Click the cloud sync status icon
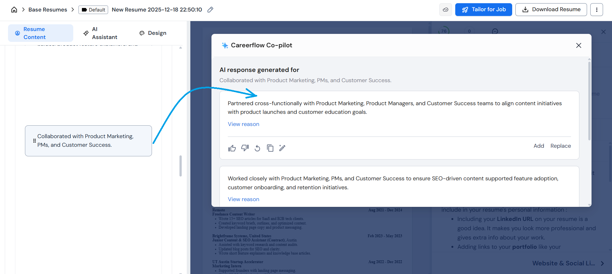The image size is (612, 274). 445,10
